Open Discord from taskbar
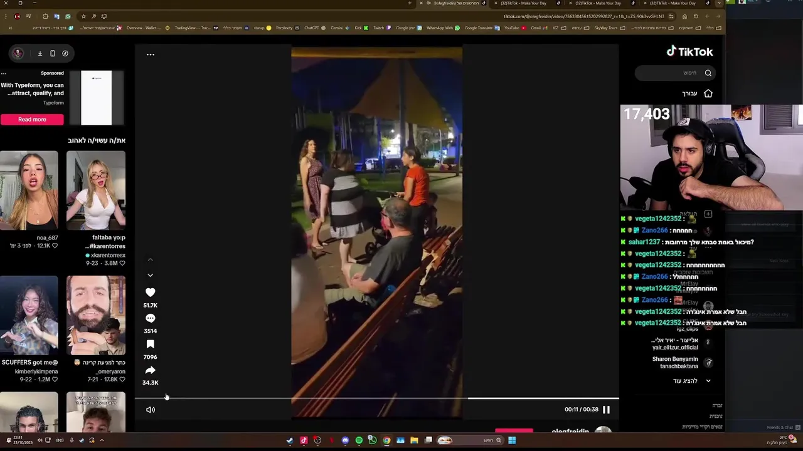Image resolution: width=803 pixels, height=451 pixels. (345, 440)
